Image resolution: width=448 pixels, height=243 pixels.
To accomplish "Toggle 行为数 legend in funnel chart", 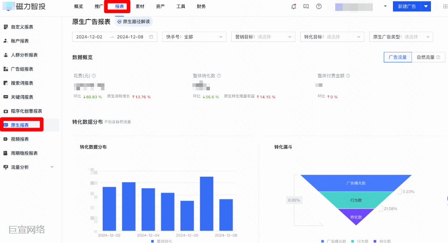I will pyautogui.click(x=360, y=241).
